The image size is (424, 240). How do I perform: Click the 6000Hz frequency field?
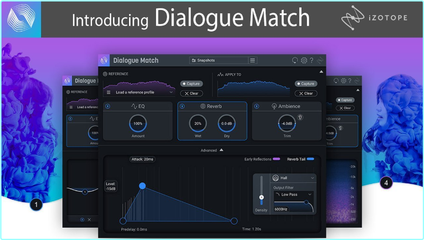point(281,209)
